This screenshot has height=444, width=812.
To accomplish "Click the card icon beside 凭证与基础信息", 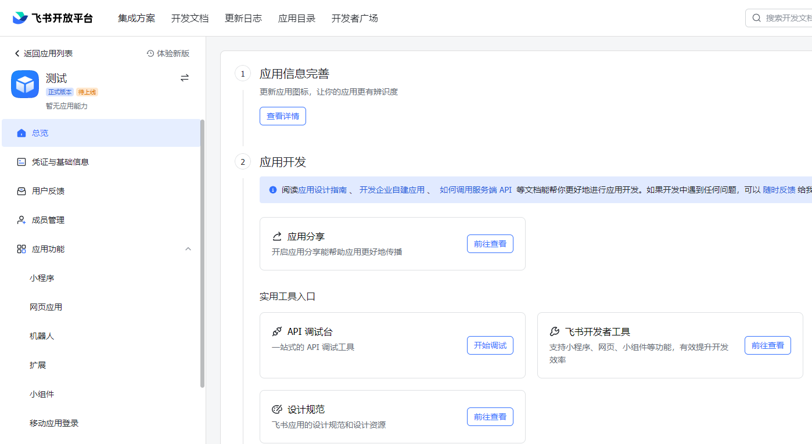I will pos(21,162).
